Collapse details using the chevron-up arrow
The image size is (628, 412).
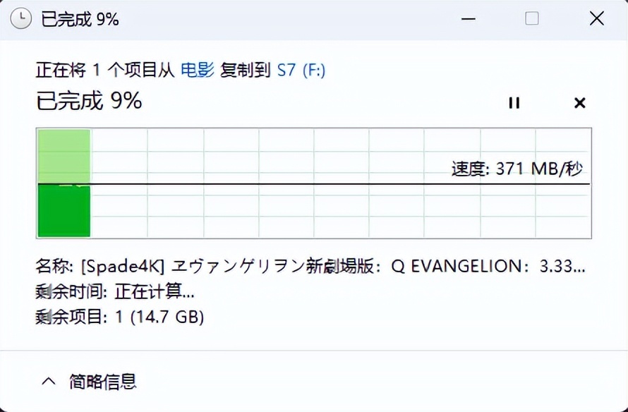(x=49, y=382)
